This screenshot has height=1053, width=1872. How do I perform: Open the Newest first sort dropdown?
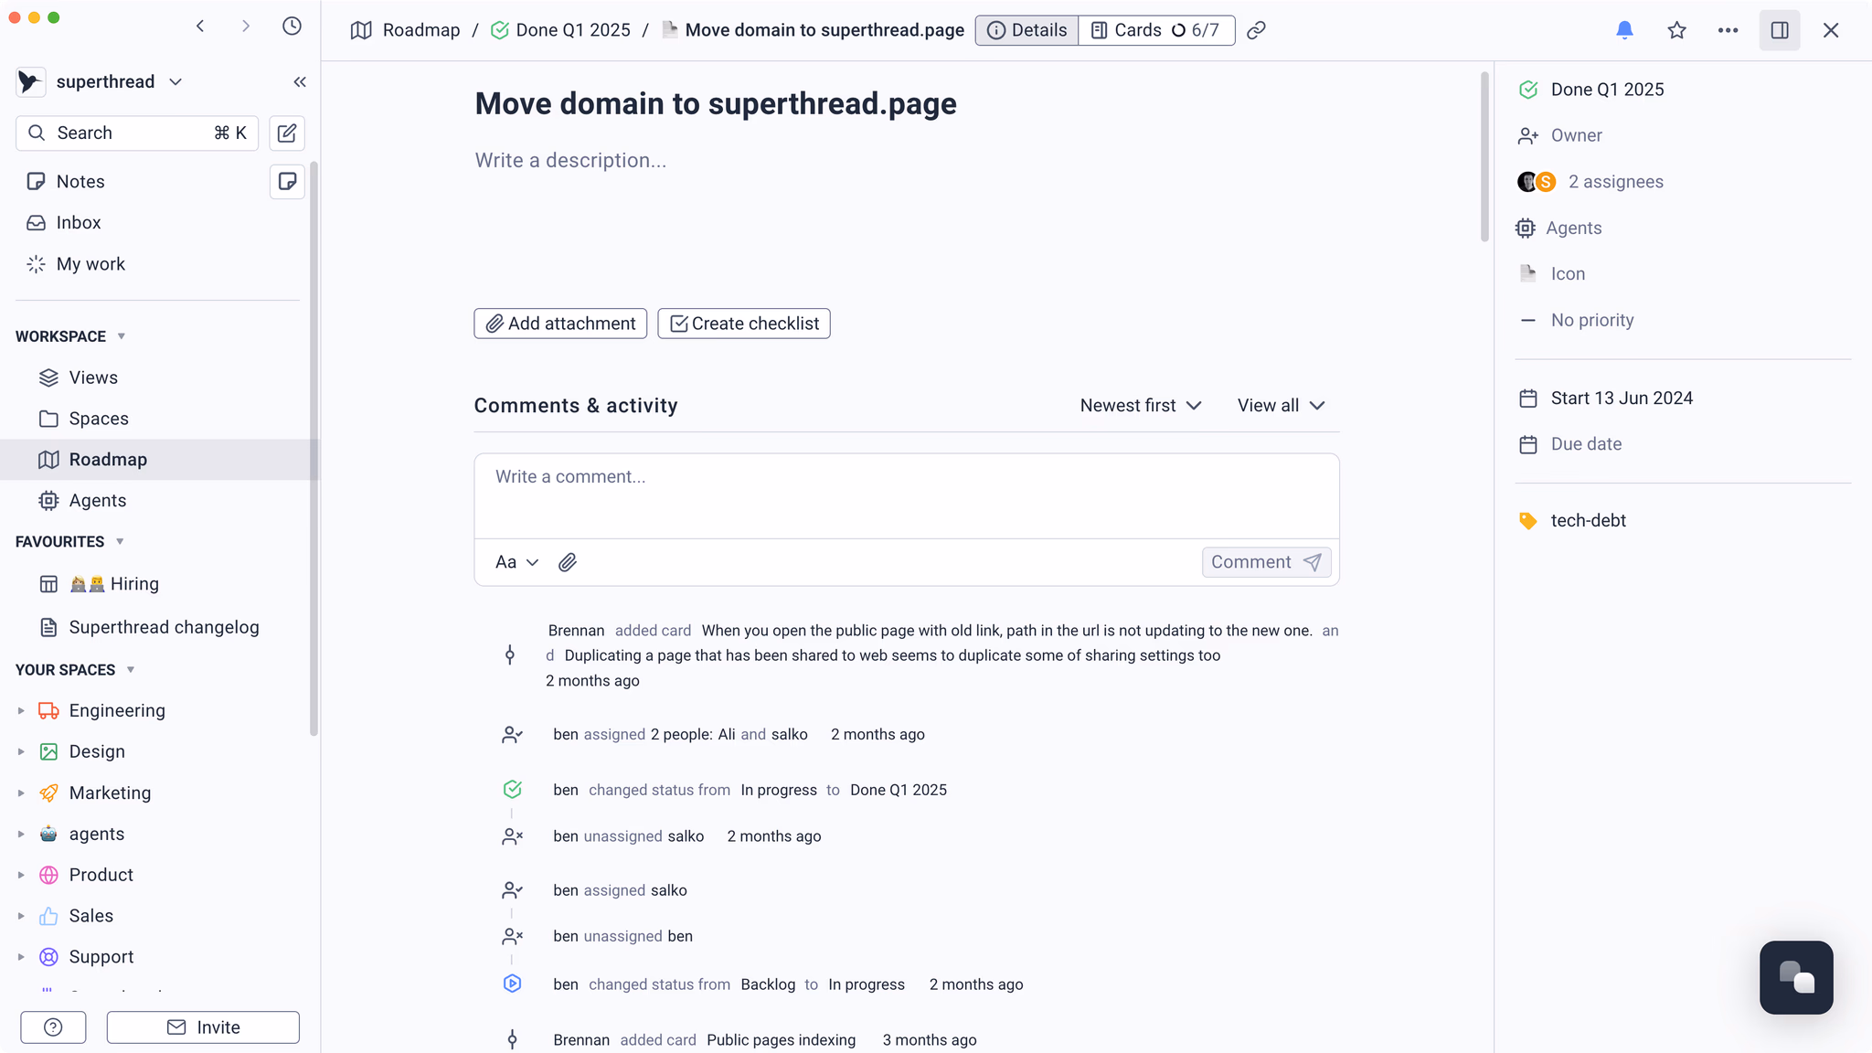1140,406
